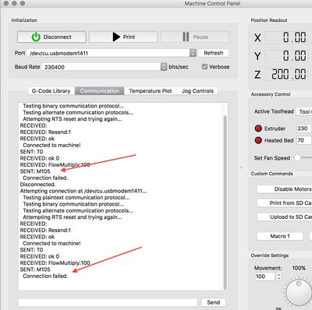
Task: Click the Upload to SD Card button
Action: tap(285, 217)
